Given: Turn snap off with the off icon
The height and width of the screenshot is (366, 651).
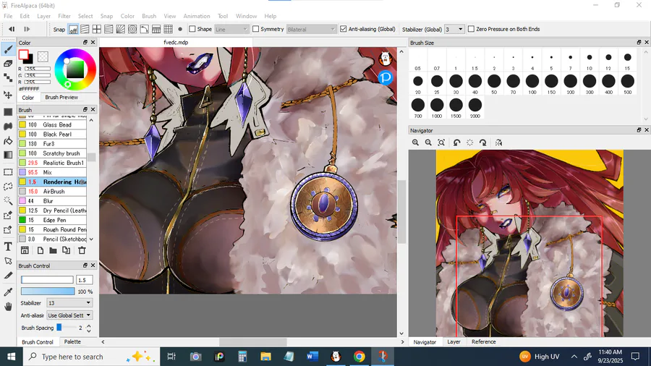Looking at the screenshot, I should pos(73,29).
